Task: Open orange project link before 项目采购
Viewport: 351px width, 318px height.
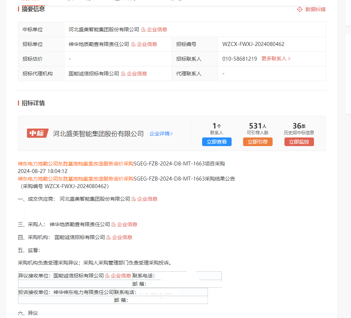Action: click(x=76, y=164)
